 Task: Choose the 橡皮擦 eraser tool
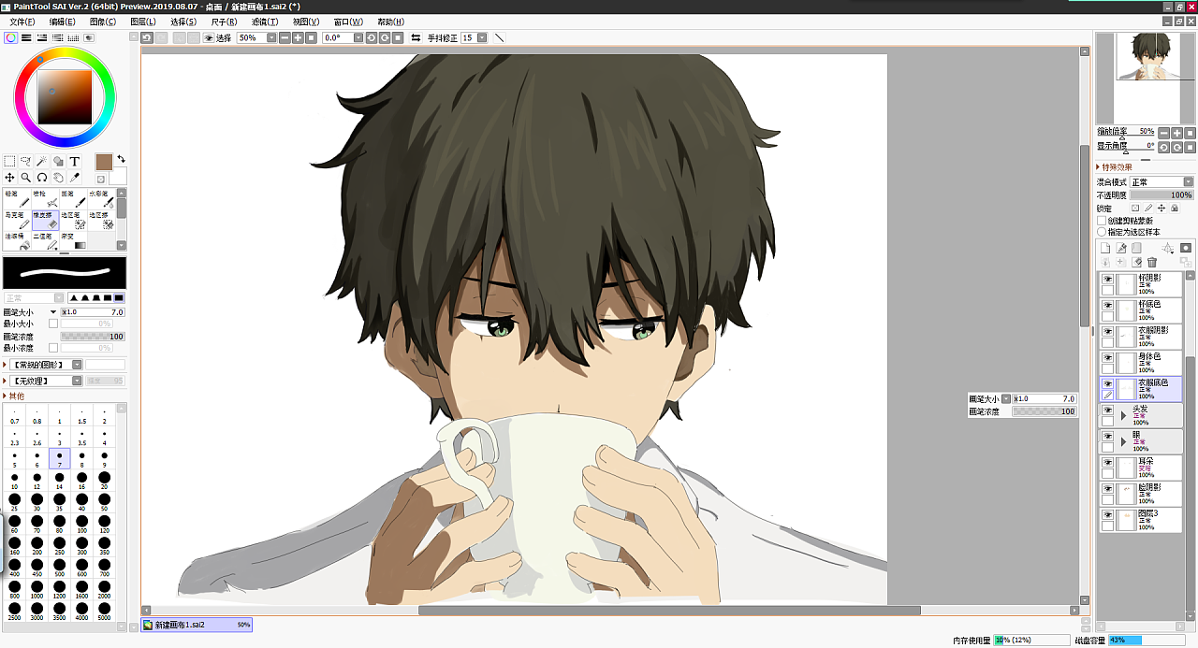tap(45, 220)
